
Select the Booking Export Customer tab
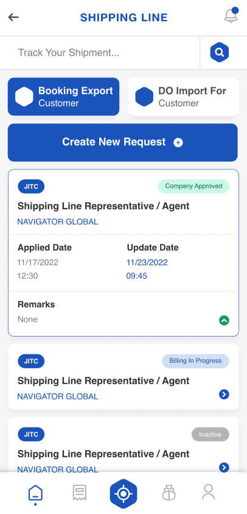[63, 97]
